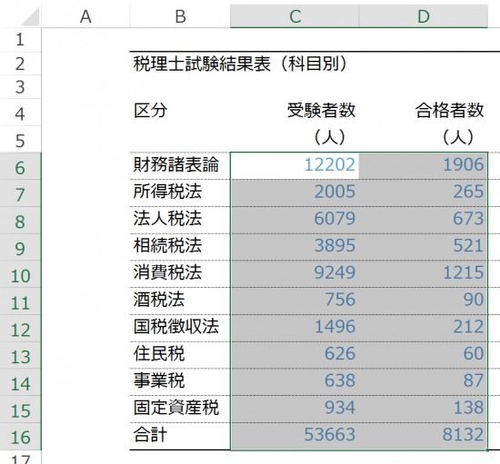Select row 2 header
500x464 pixels.
coord(20,64)
